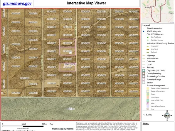This screenshot has width=175, height=131.
Task: Click parcel label 316-15-321
Action: [33, 84]
